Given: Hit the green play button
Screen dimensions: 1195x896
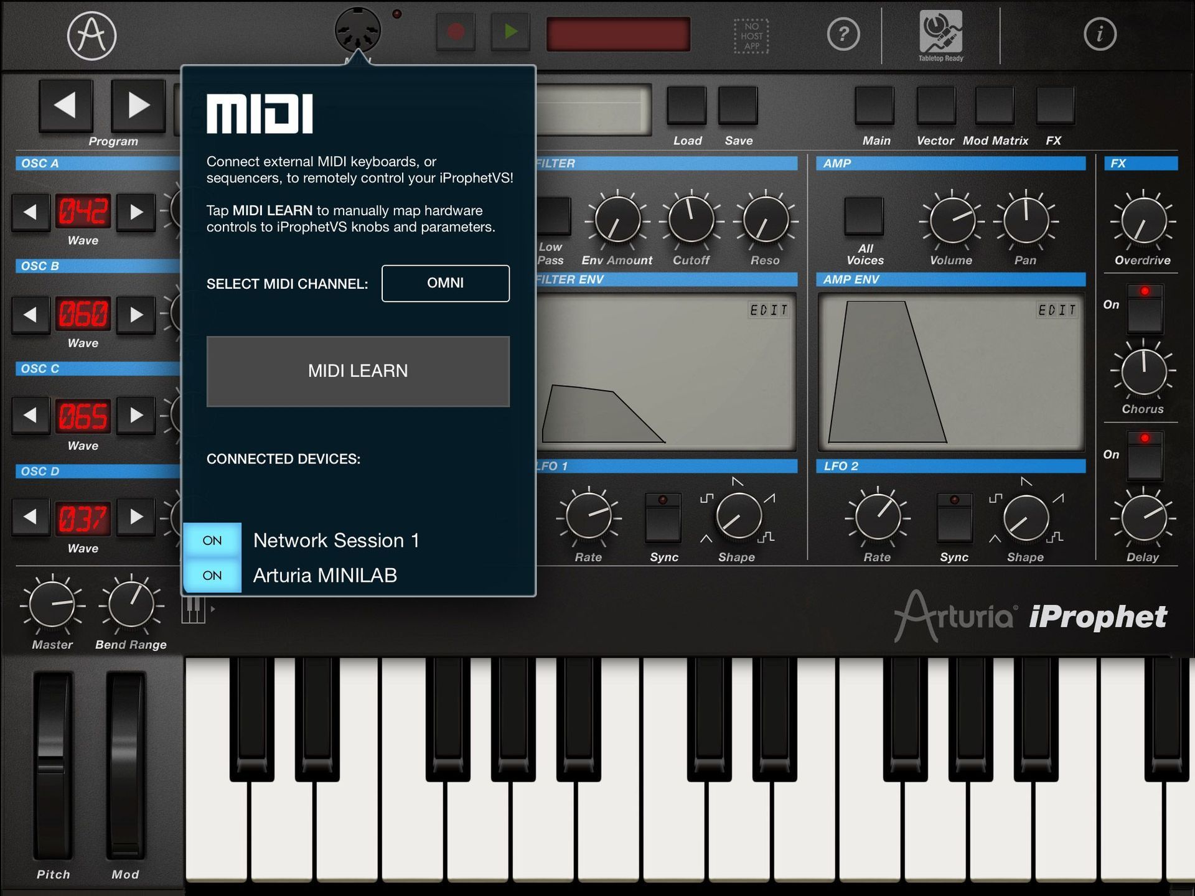Looking at the screenshot, I should 510,32.
